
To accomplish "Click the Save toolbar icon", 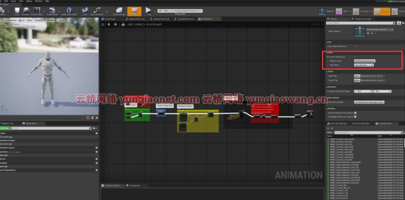I will click(x=17, y=11).
